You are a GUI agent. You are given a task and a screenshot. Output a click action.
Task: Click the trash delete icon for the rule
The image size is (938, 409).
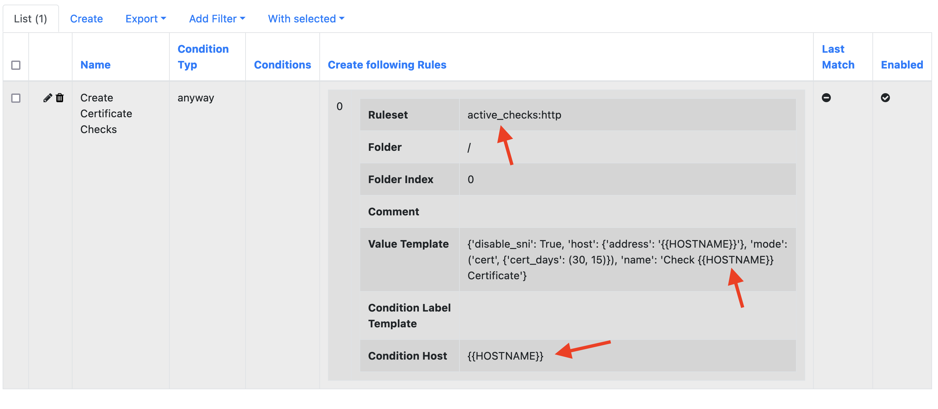click(x=60, y=98)
